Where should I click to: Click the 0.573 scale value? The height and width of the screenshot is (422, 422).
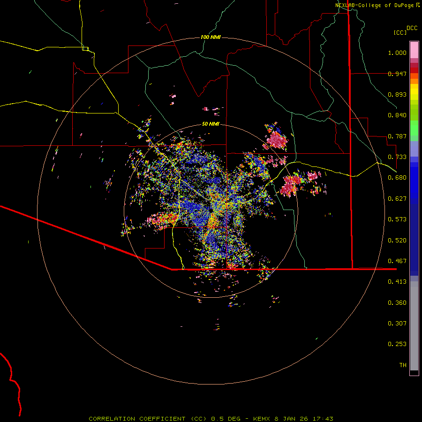point(397,219)
